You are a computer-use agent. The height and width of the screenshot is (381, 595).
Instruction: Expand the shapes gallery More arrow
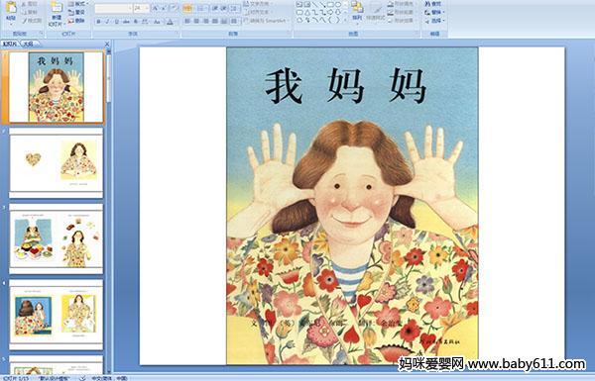pyautogui.click(x=346, y=20)
